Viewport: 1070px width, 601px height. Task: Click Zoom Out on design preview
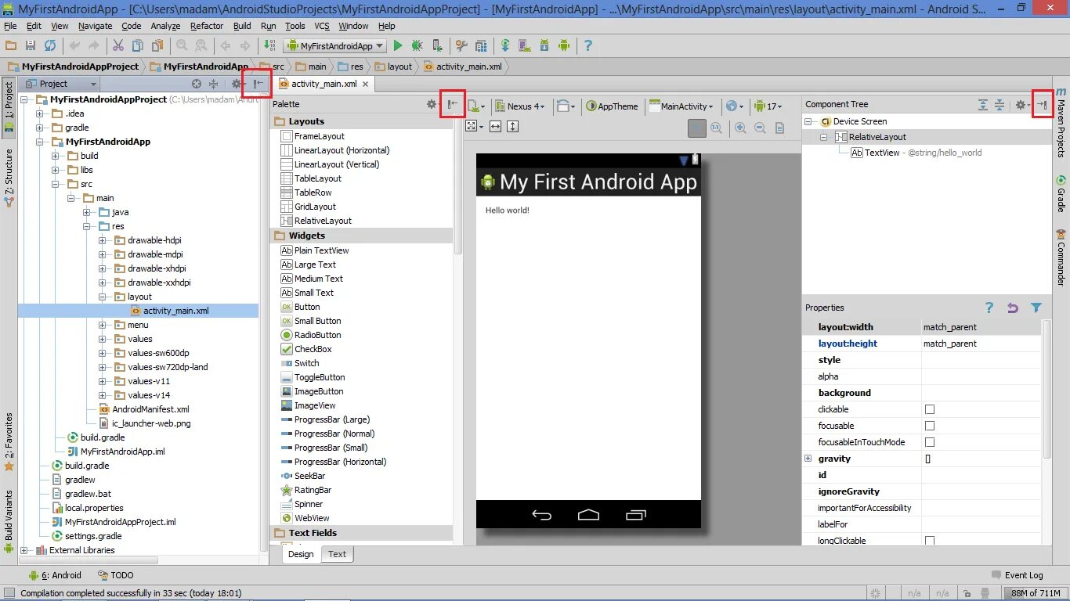(x=760, y=128)
